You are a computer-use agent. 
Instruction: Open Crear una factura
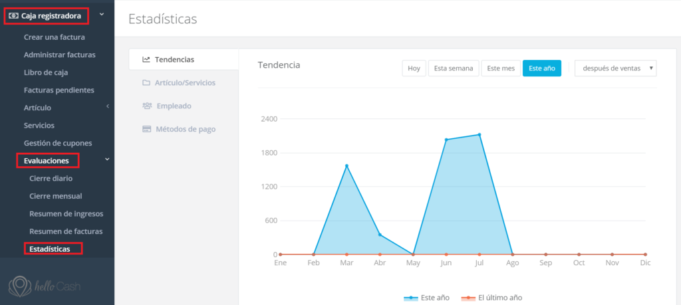coord(55,37)
